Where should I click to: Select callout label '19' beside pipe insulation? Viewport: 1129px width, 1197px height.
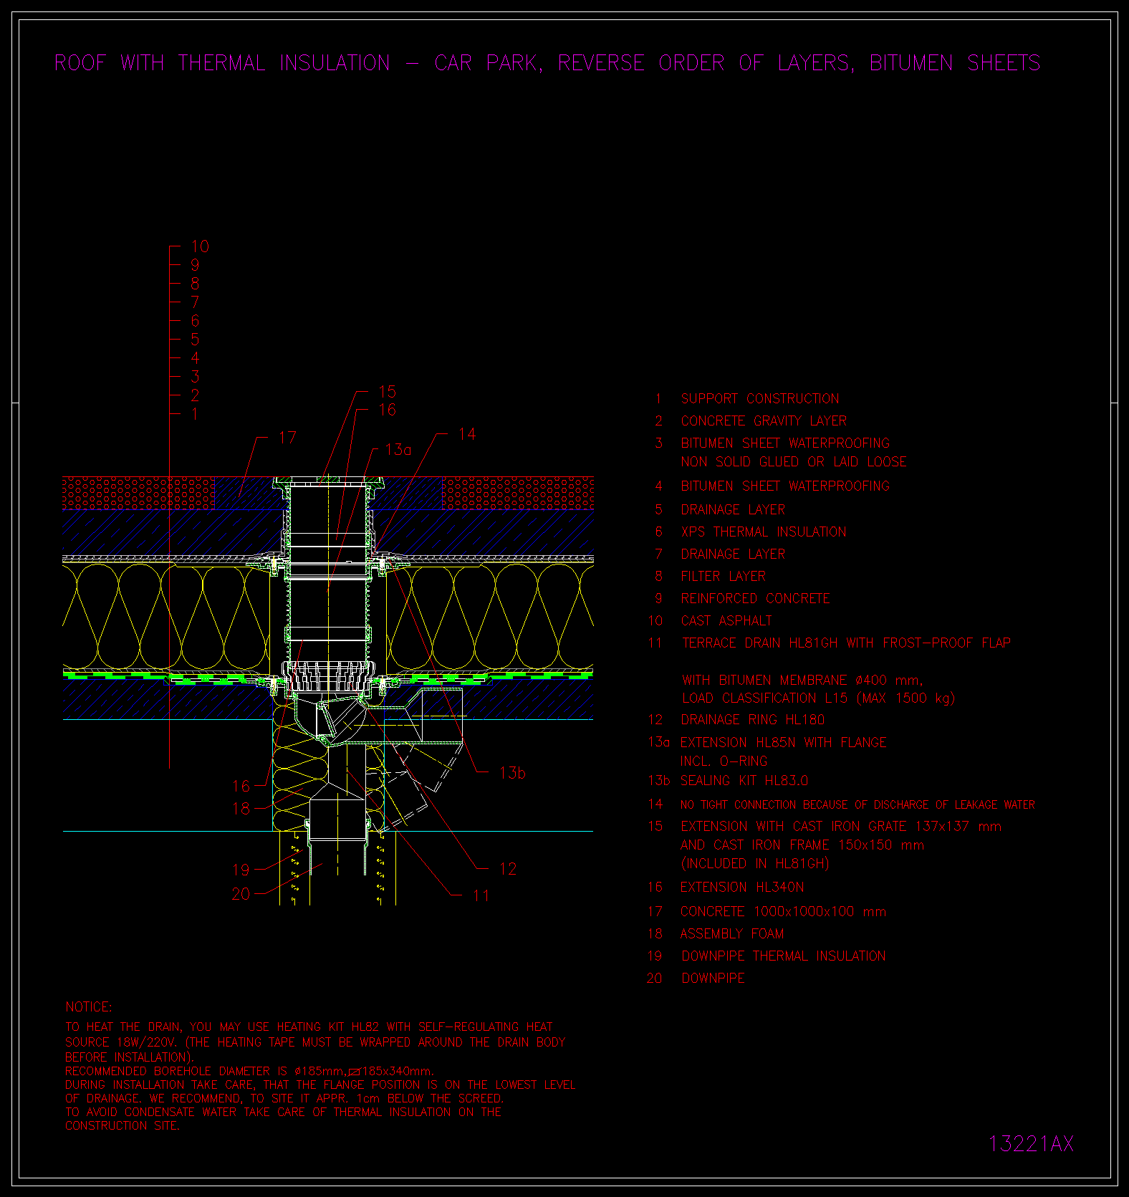point(241,870)
